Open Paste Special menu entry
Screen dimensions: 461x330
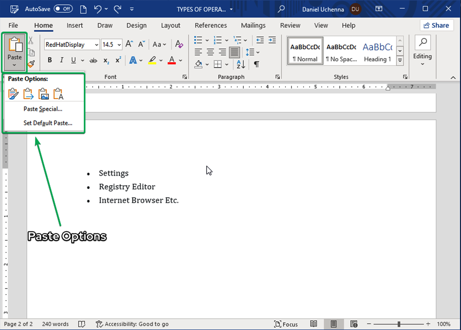(43, 109)
